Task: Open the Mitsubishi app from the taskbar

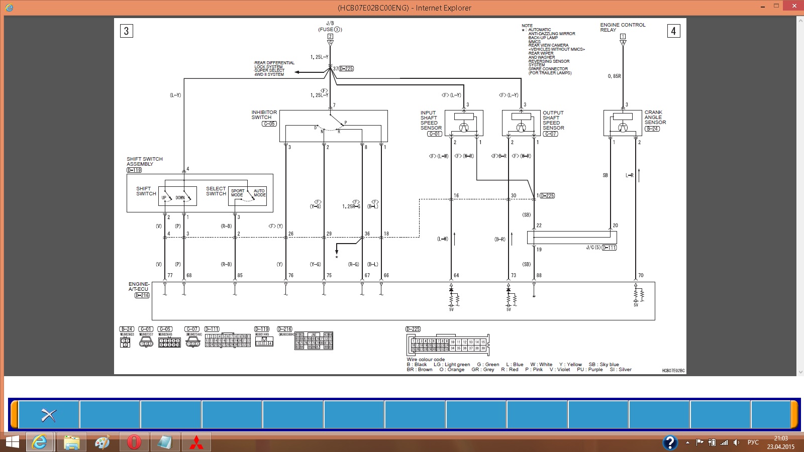Action: (x=196, y=442)
